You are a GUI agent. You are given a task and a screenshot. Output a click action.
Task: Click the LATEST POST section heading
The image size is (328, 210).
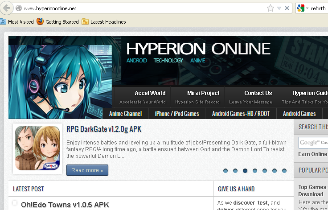(x=29, y=189)
